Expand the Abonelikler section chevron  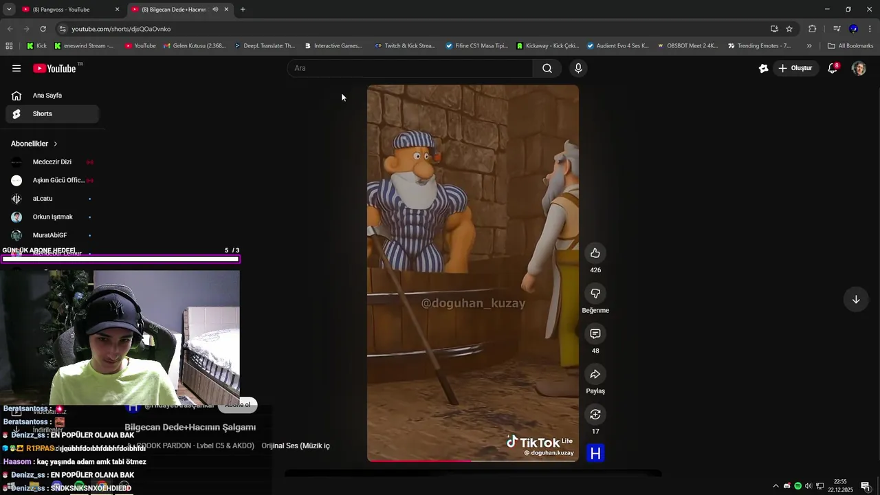click(x=56, y=144)
